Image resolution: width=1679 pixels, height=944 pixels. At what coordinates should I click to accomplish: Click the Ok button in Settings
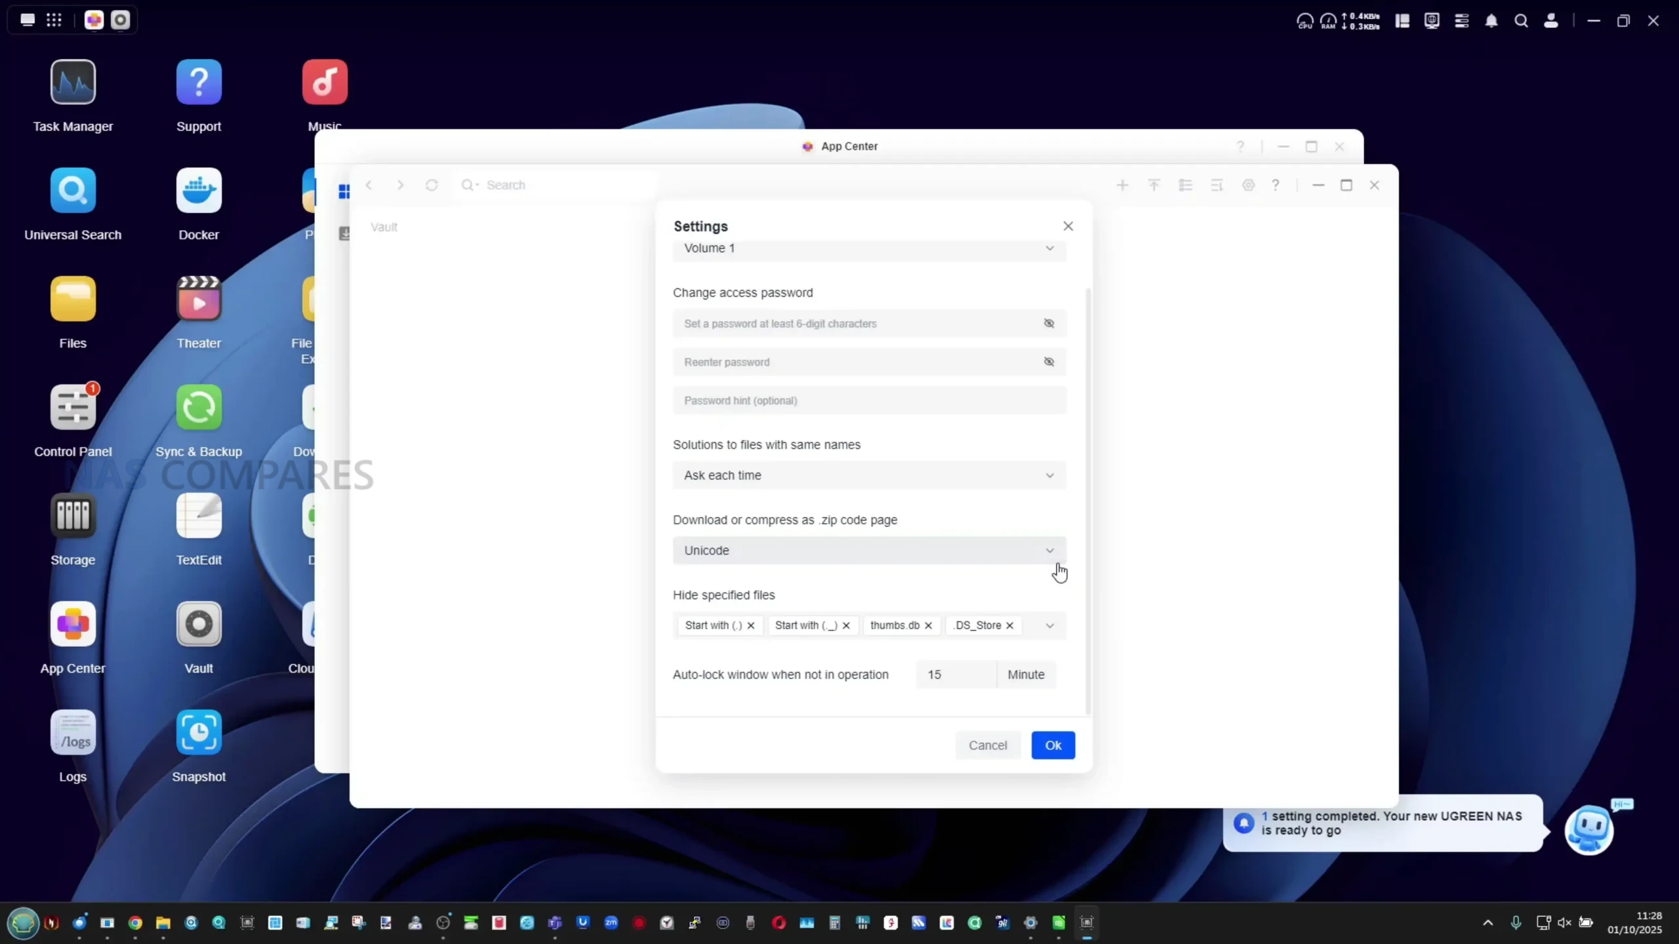point(1053,745)
